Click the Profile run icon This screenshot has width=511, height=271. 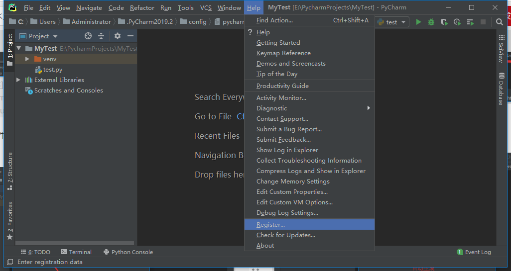pyautogui.click(x=457, y=22)
